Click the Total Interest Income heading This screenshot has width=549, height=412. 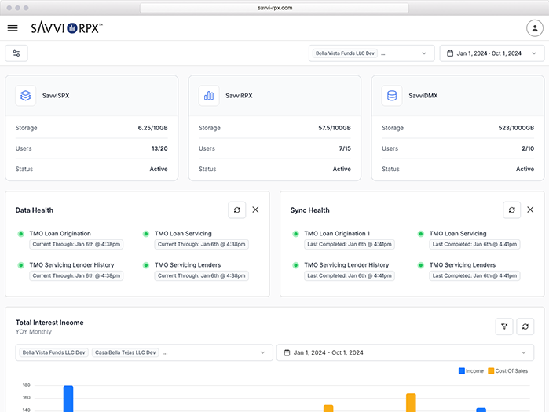[x=49, y=323]
